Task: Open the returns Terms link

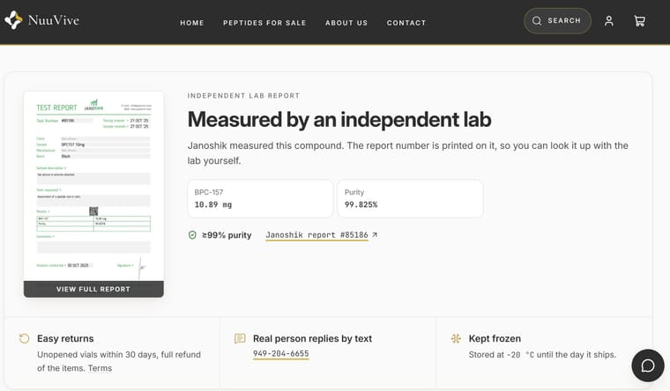Action: coord(100,368)
